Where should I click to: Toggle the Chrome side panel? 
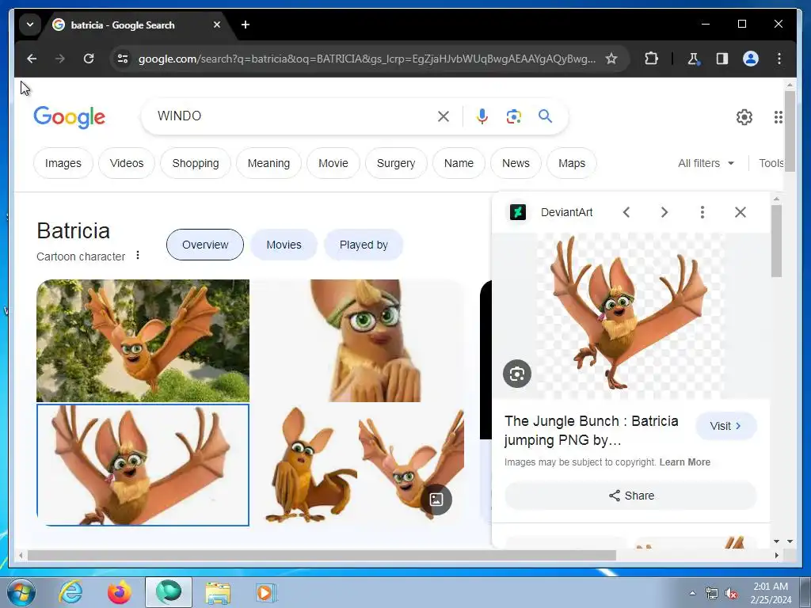[722, 59]
